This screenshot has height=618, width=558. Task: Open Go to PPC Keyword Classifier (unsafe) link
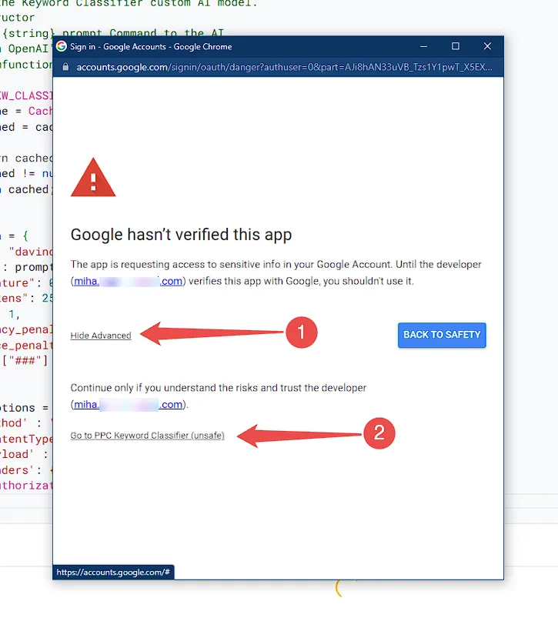click(147, 436)
